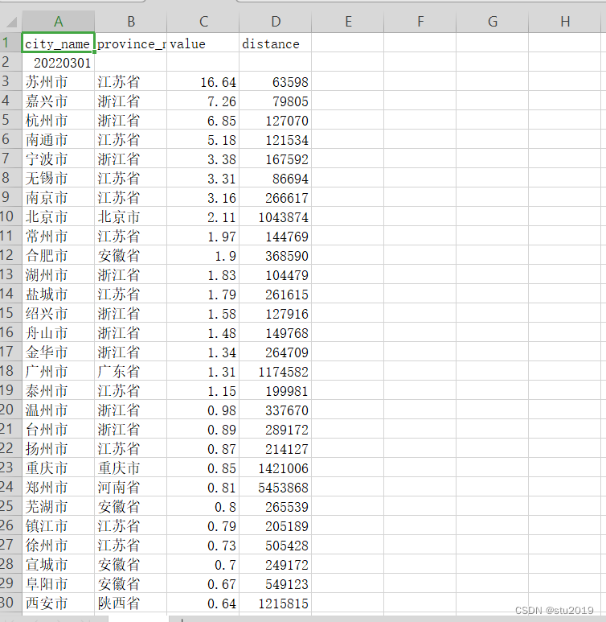Select cell 南通市
Viewport: 606px width, 622px height.
coord(58,140)
